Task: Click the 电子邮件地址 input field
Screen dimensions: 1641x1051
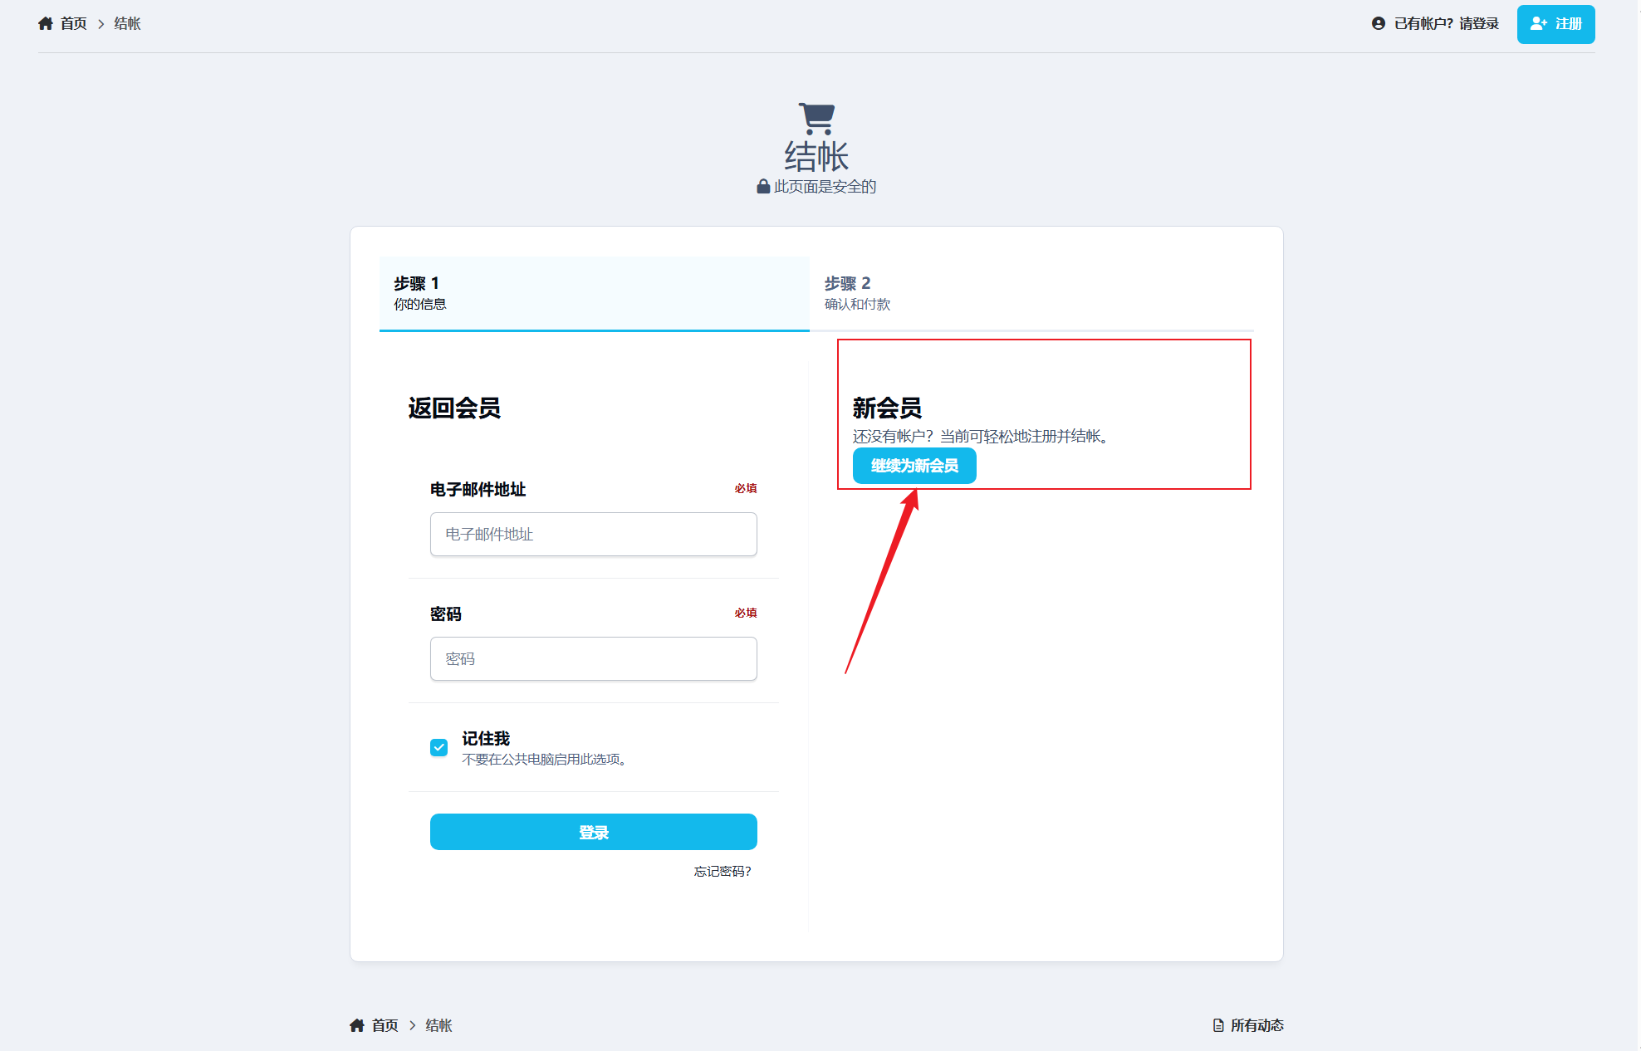Action: tap(594, 534)
